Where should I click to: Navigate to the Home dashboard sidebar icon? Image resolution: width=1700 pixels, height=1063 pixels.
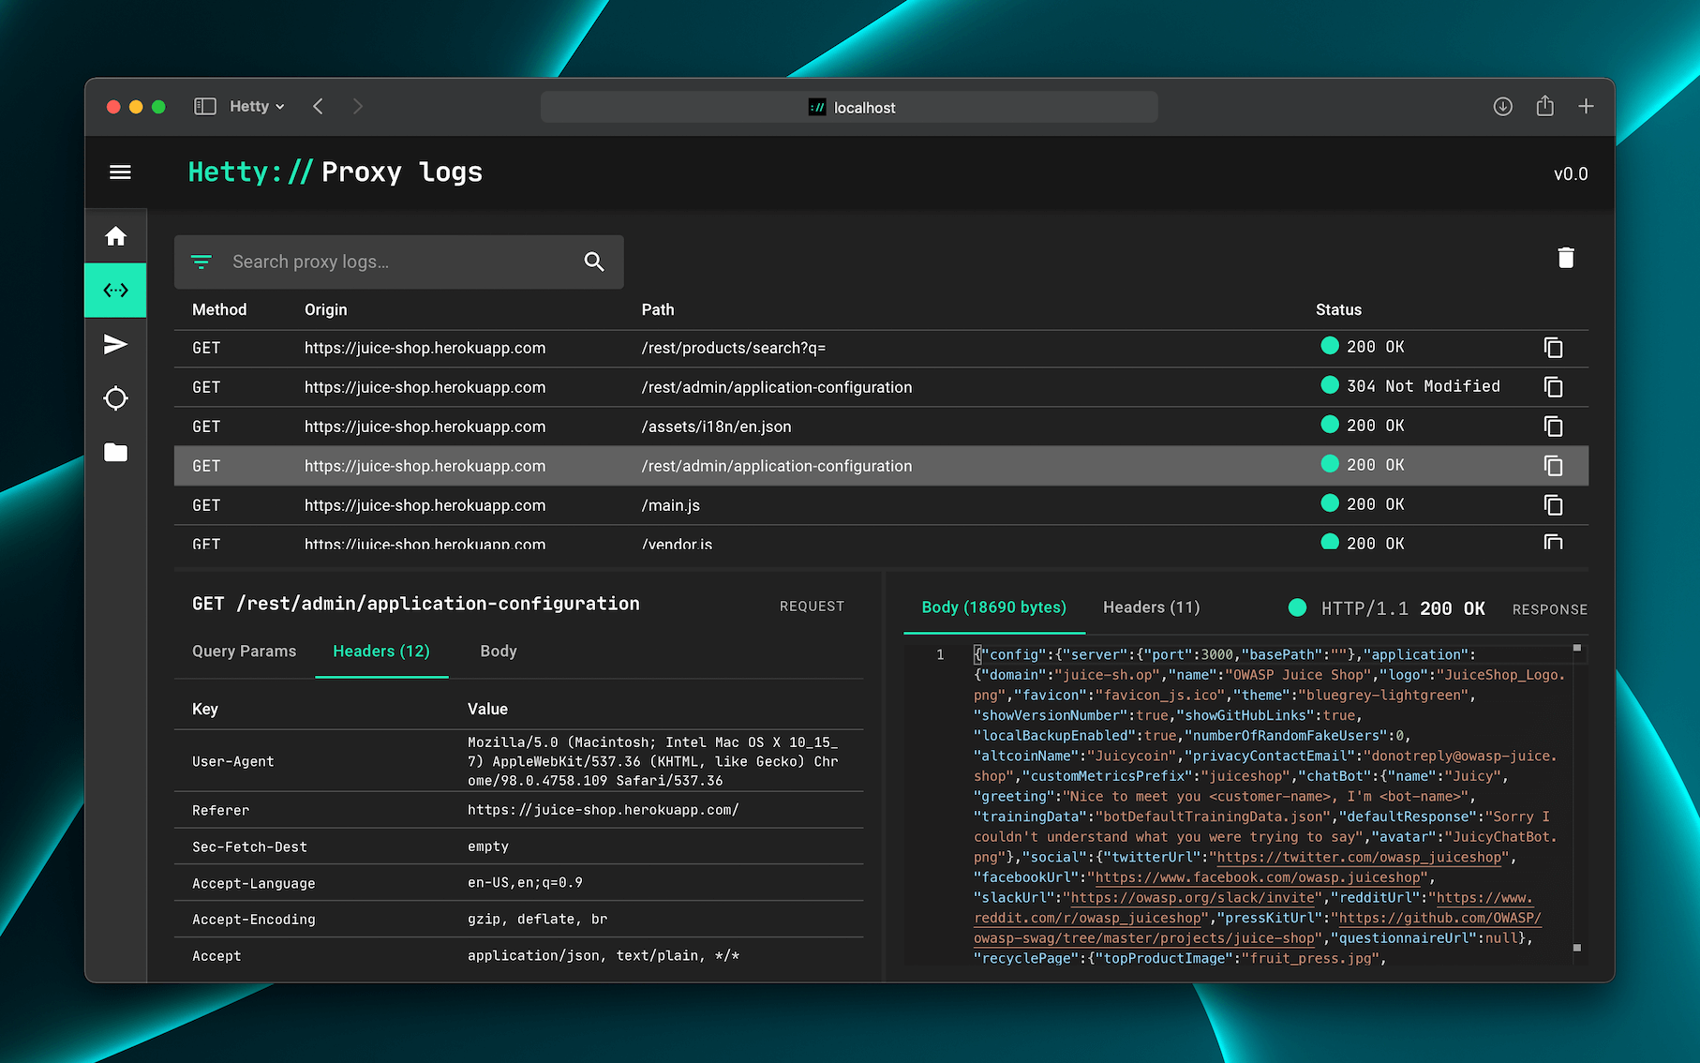click(115, 235)
